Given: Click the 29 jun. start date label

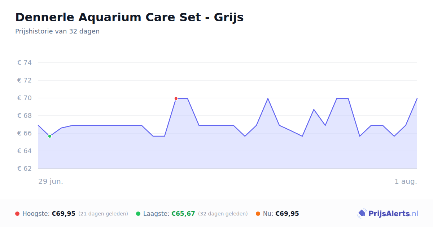Looking at the screenshot, I should [51, 181].
